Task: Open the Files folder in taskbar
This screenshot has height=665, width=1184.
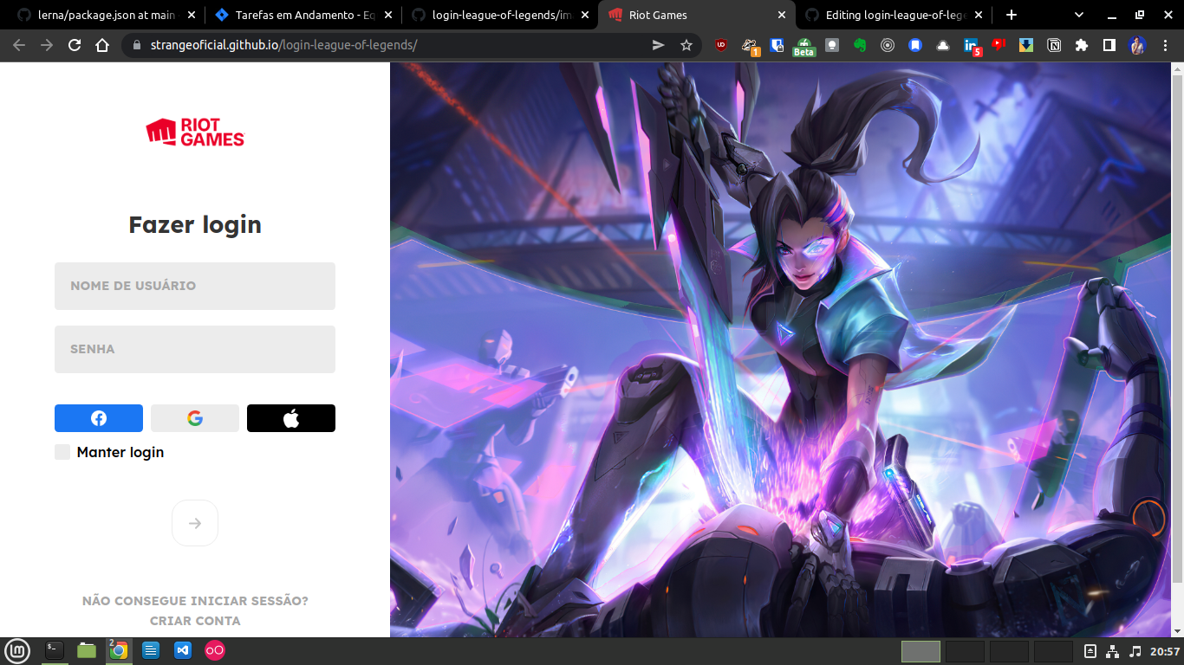Action: click(x=87, y=650)
